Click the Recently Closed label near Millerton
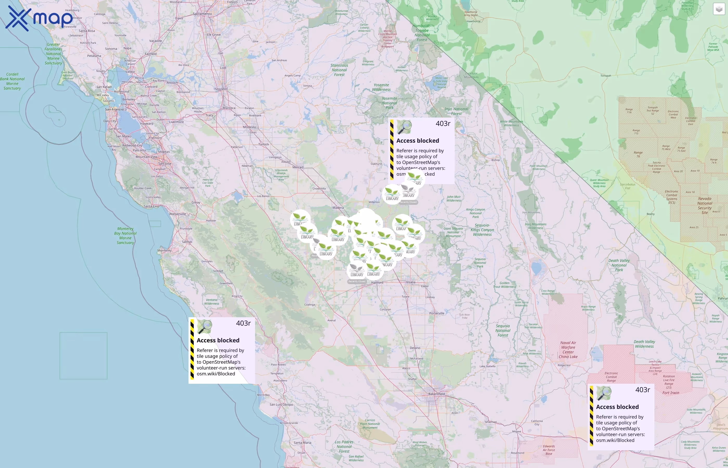The width and height of the screenshot is (728, 468). [x=408, y=202]
